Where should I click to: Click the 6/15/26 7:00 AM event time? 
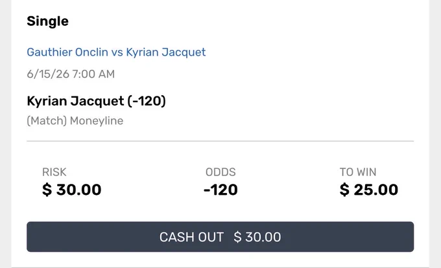point(71,74)
